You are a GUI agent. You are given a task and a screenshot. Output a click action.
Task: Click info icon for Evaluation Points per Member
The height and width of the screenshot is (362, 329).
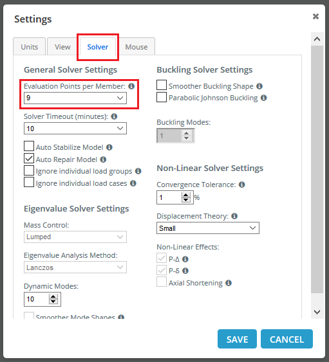coord(131,86)
